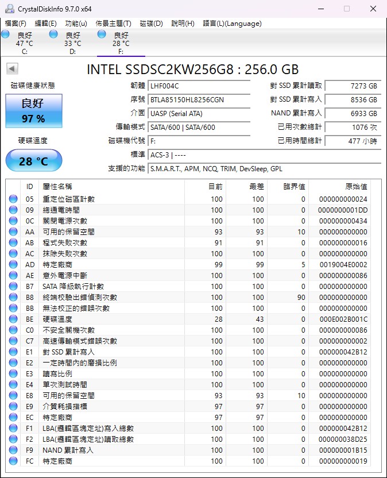Click the serial number field BTLA85150HL8256CGN

(x=199, y=100)
